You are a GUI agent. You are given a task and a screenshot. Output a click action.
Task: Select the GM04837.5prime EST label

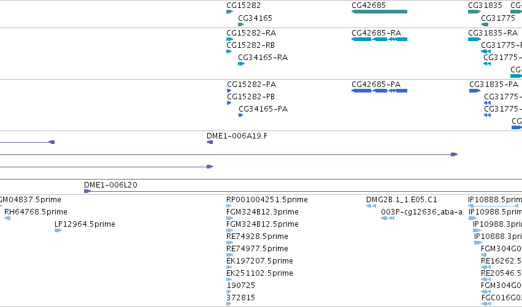(x=31, y=200)
